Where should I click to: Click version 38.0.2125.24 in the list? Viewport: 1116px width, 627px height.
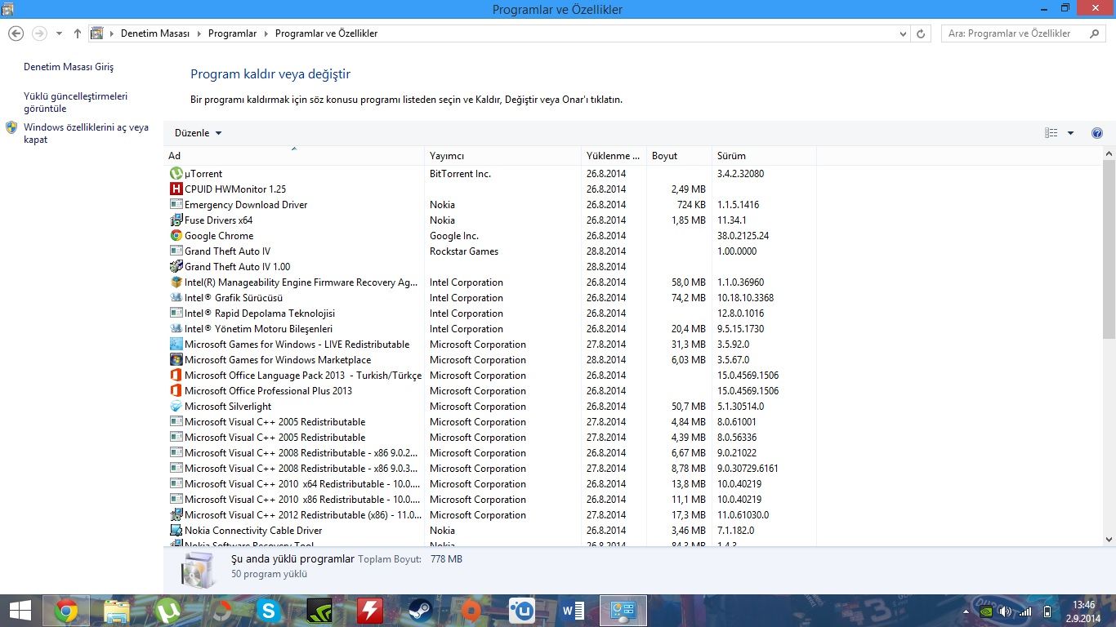coord(743,236)
